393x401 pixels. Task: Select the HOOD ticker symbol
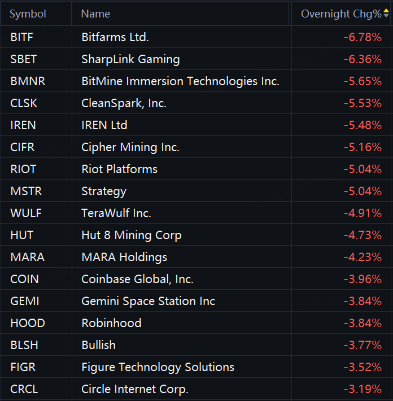[x=28, y=323]
